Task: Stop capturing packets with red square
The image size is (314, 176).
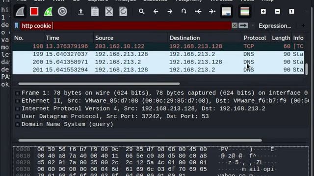Action: tap(34, 12)
